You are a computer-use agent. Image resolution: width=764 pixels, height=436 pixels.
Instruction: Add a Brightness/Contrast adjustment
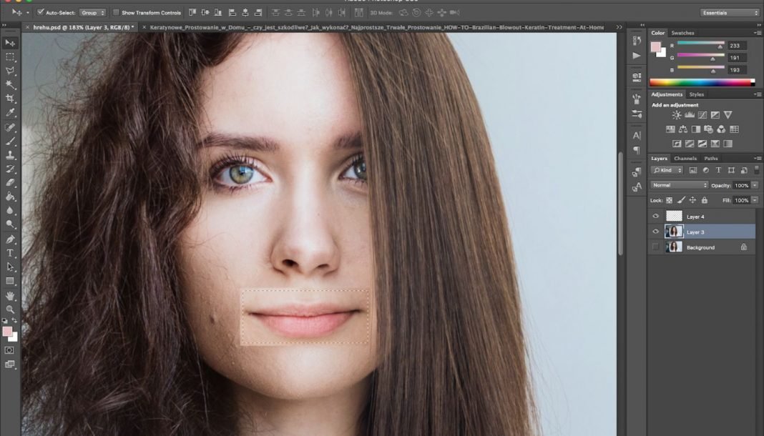[675, 114]
